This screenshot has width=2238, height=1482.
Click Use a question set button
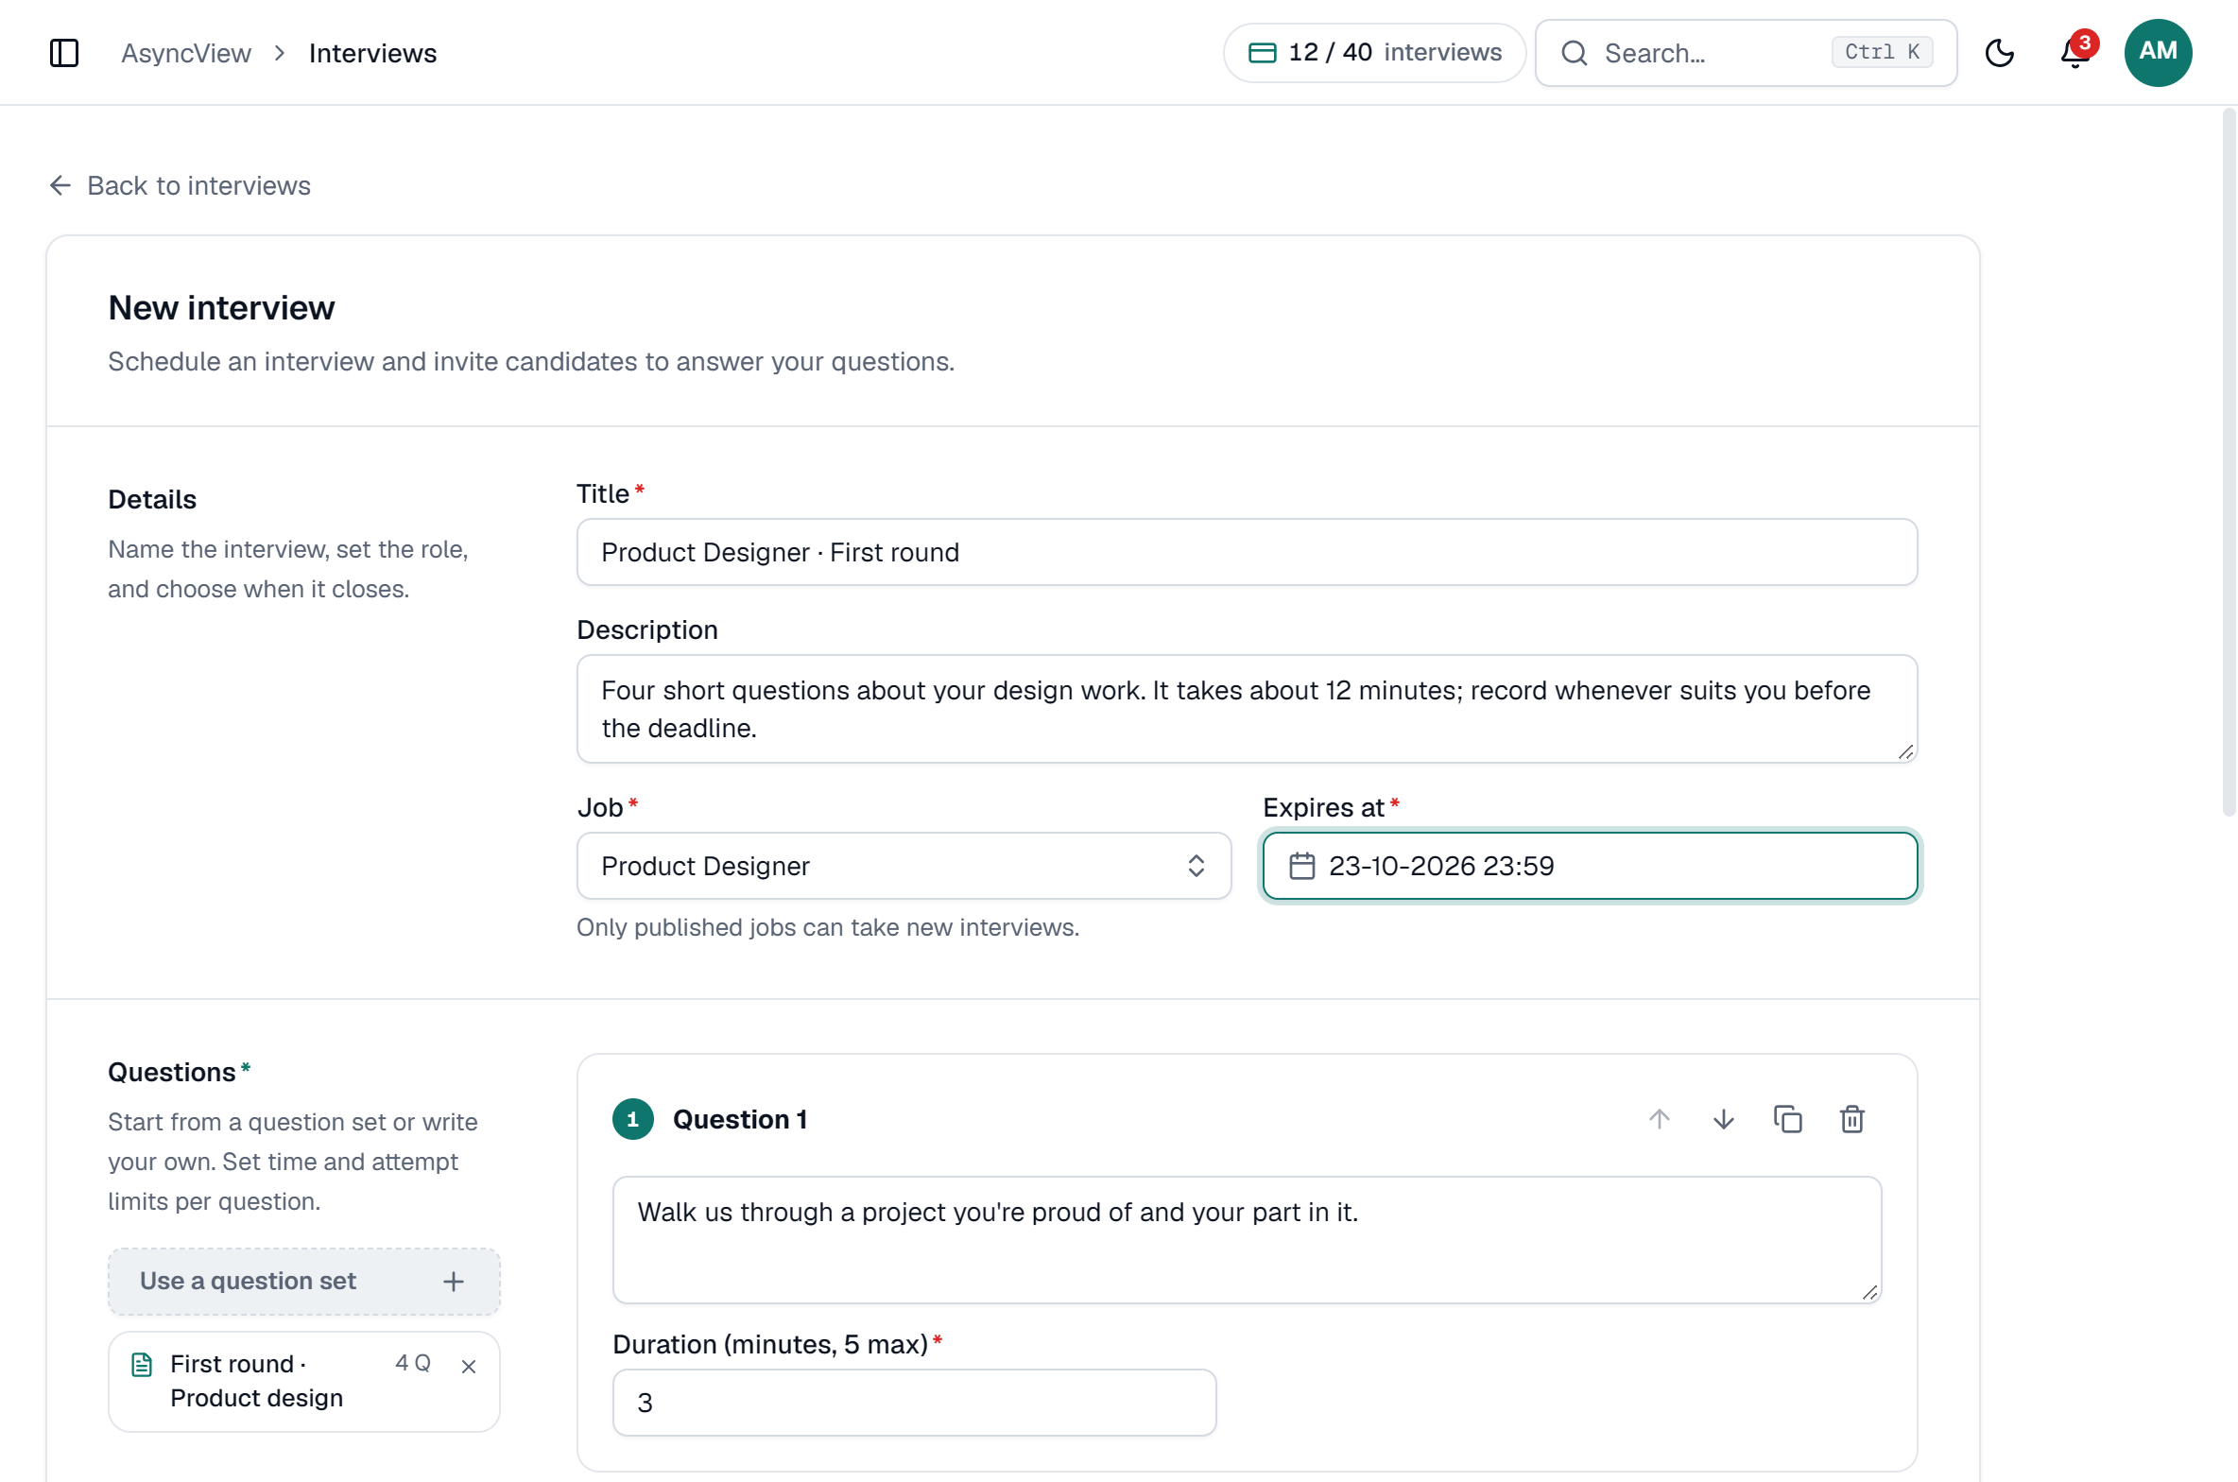click(x=303, y=1282)
